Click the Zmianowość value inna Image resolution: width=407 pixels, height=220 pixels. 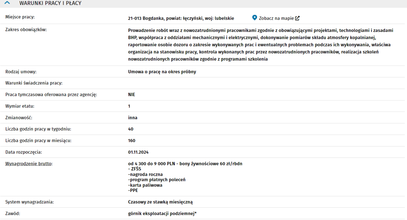pyautogui.click(x=133, y=118)
